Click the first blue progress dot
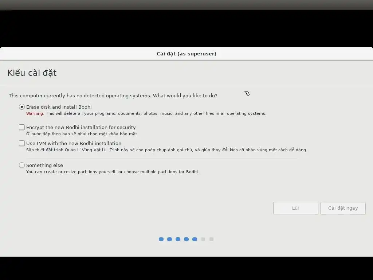 (161, 239)
